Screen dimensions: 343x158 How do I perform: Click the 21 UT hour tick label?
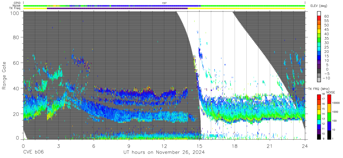click(270, 146)
